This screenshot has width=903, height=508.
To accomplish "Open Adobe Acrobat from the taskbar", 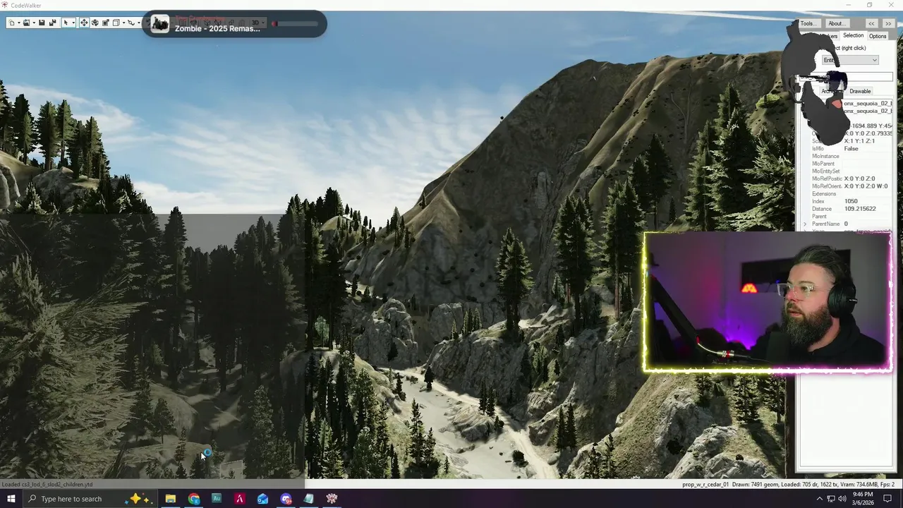I will click(240, 499).
